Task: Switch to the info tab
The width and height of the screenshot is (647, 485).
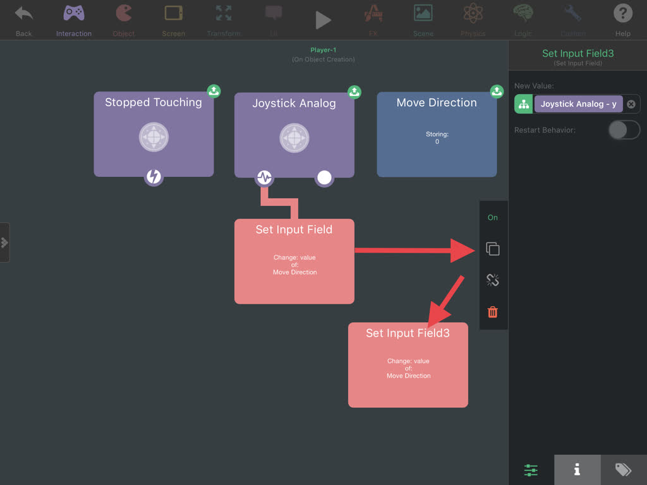Action: coord(577,470)
